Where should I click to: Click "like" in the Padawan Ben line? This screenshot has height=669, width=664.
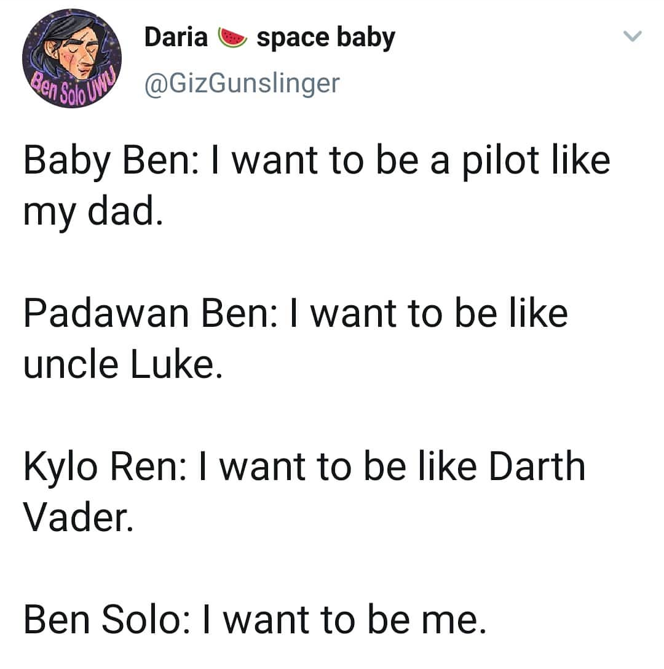click(x=539, y=314)
